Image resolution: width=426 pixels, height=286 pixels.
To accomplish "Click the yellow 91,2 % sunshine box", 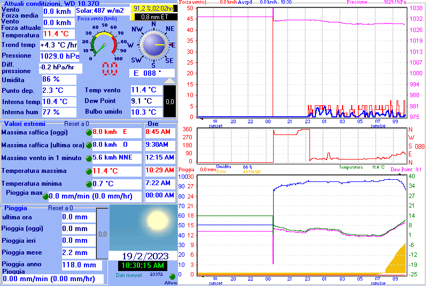I will point(154,9).
